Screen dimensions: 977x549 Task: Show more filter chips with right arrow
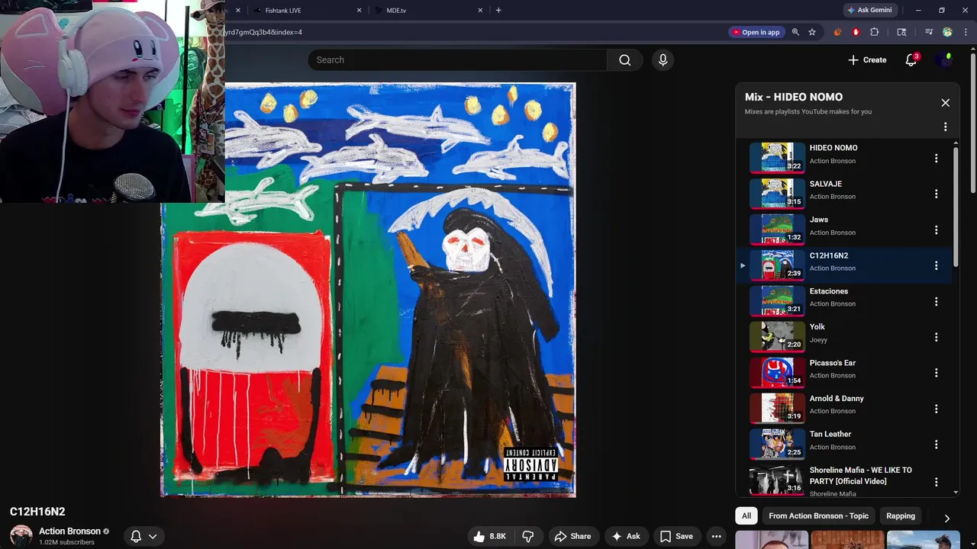pyautogui.click(x=946, y=518)
